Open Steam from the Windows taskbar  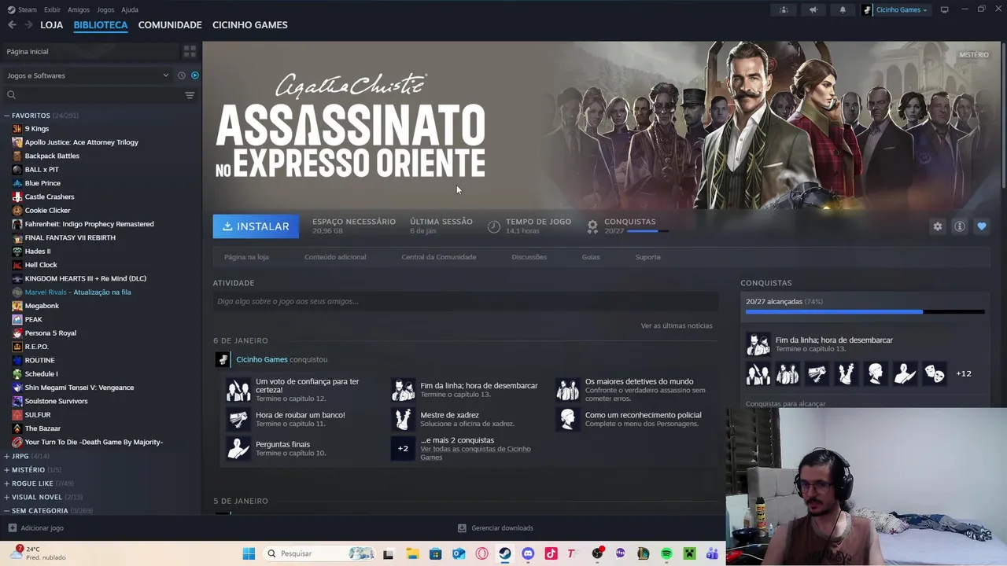tap(505, 553)
